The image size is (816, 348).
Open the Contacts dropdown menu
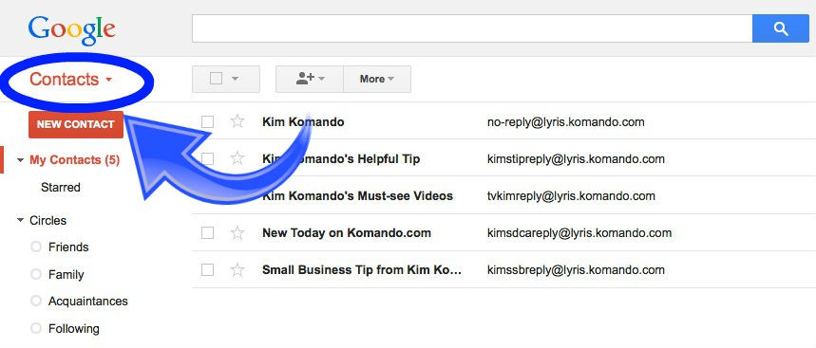pos(71,80)
